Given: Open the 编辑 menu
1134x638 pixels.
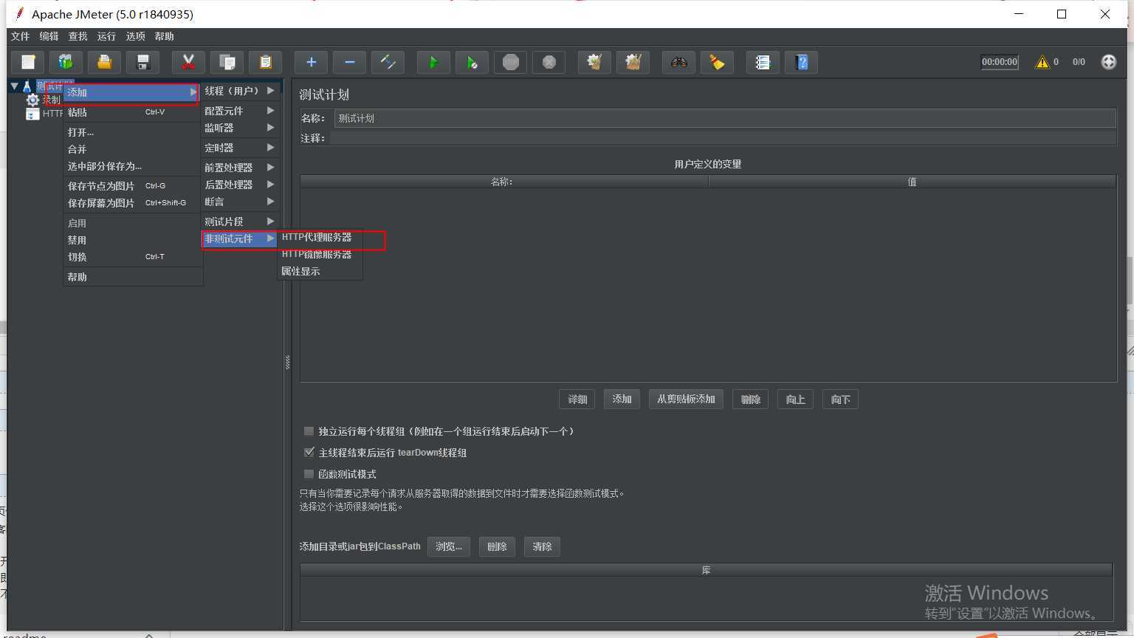Looking at the screenshot, I should pyautogui.click(x=49, y=36).
